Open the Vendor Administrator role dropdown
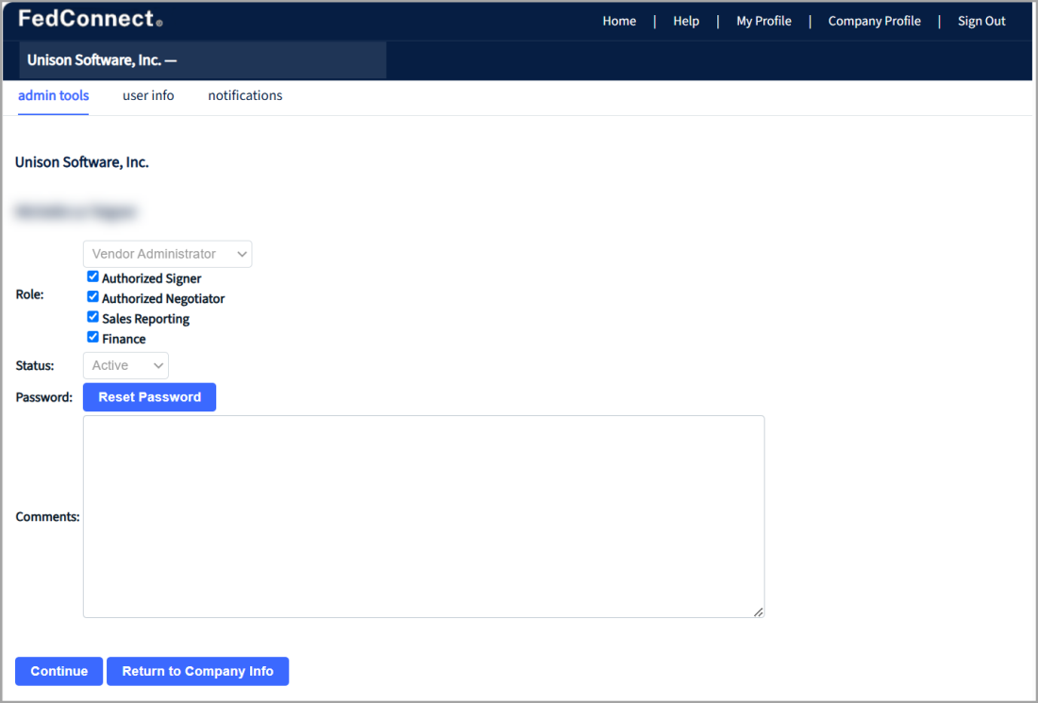Screen dimensions: 1038x703 (167, 254)
